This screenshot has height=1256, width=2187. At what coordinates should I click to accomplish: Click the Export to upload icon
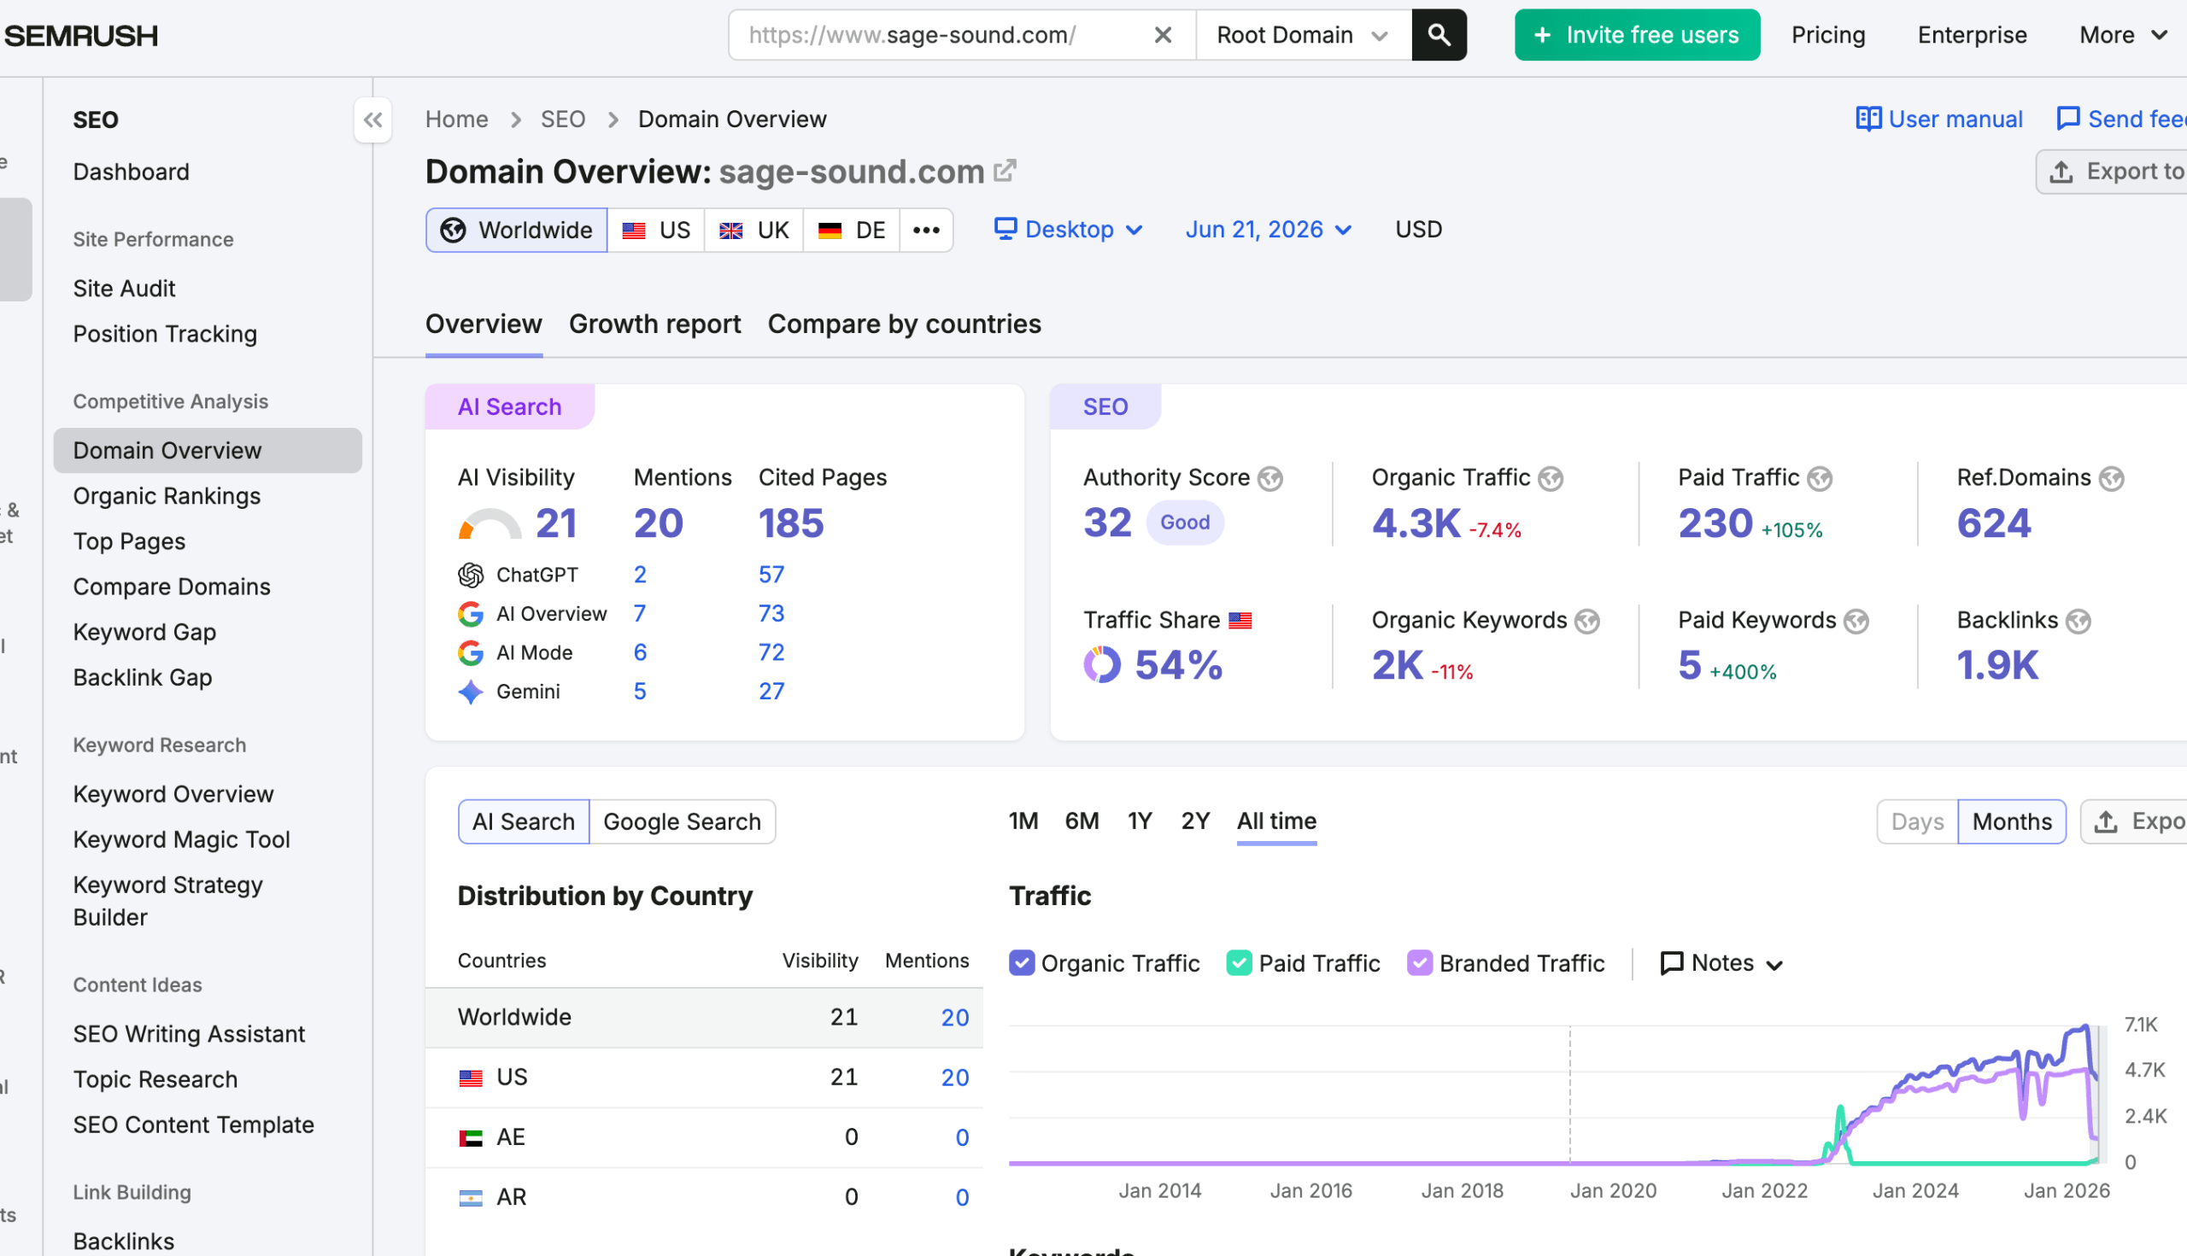2061,172
